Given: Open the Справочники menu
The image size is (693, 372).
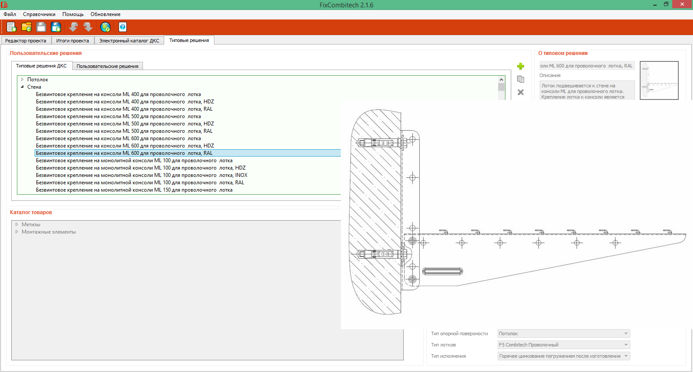Looking at the screenshot, I should coord(39,14).
